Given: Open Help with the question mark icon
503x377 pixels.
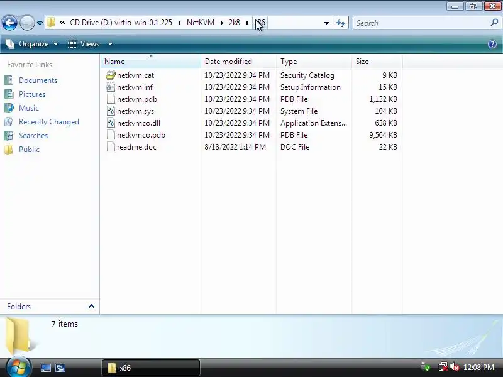Looking at the screenshot, I should [x=492, y=44].
